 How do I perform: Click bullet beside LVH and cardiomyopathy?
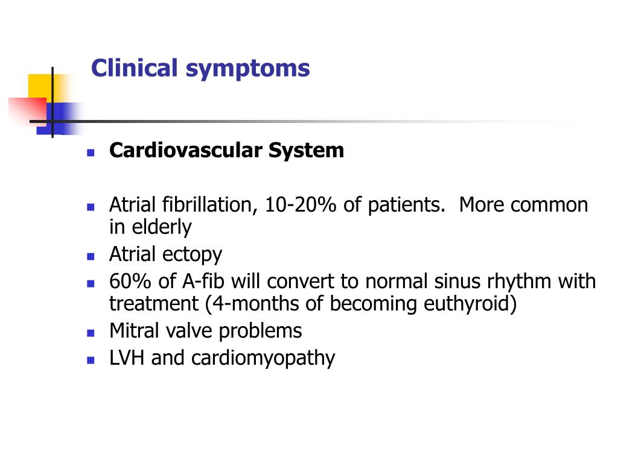(x=91, y=360)
